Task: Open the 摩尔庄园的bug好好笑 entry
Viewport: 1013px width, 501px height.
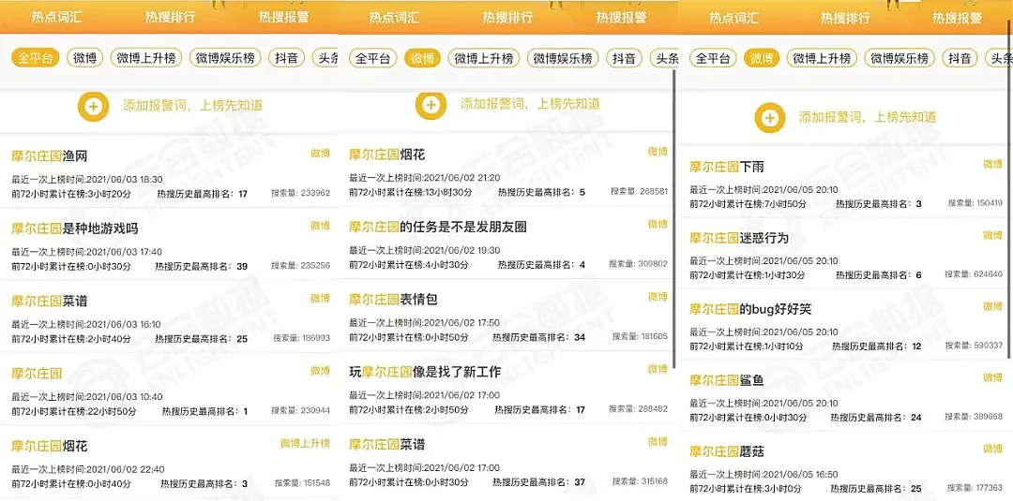Action: (845, 325)
